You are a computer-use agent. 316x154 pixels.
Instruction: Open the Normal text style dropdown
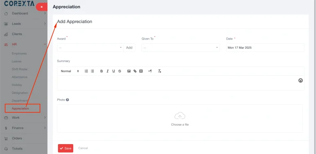pos(70,71)
